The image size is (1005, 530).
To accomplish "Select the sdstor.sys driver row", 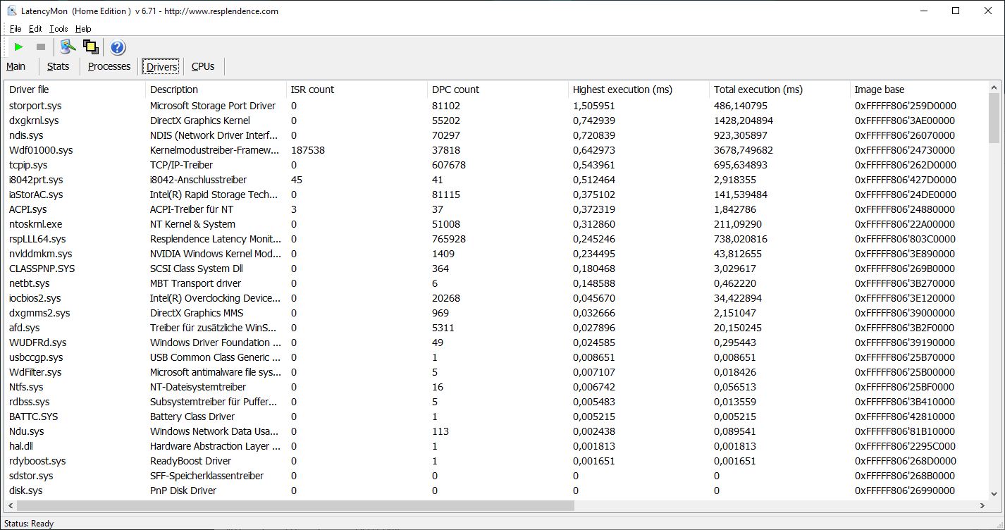I will pyautogui.click(x=496, y=476).
